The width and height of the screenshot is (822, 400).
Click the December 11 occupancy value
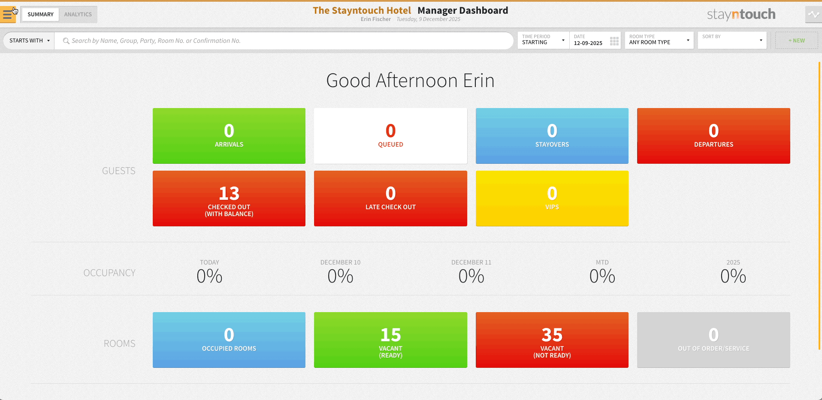[x=471, y=276]
